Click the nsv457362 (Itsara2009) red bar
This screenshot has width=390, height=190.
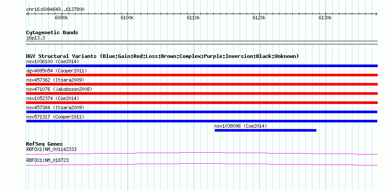pyautogui.click(x=202, y=84)
